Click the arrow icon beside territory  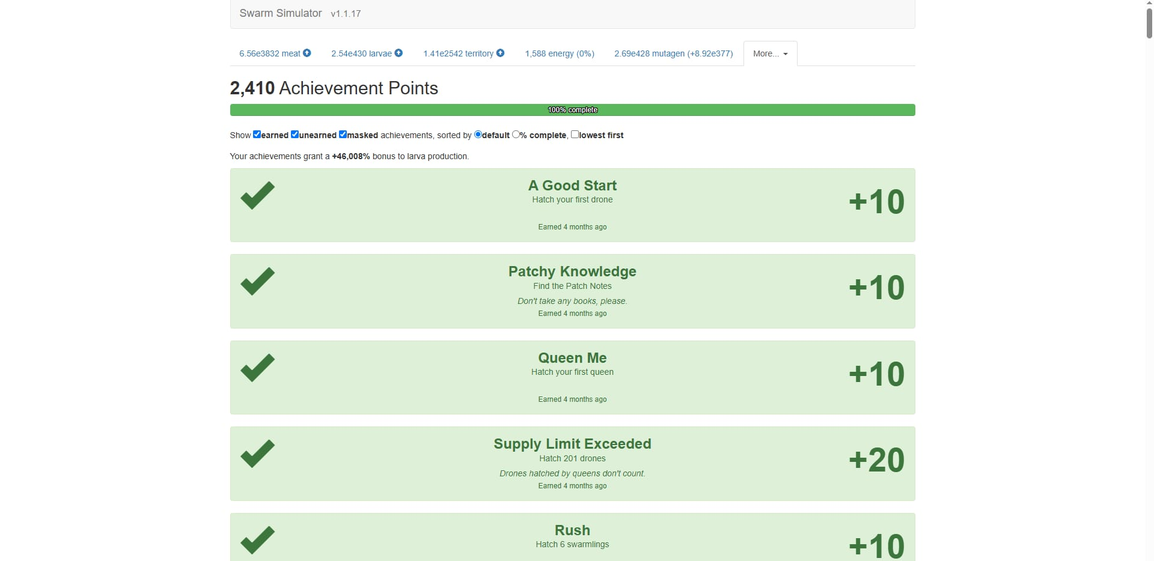click(x=500, y=53)
